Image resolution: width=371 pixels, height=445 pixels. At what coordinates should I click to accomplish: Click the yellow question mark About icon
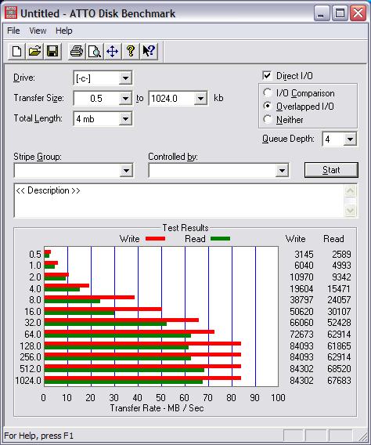tap(131, 52)
